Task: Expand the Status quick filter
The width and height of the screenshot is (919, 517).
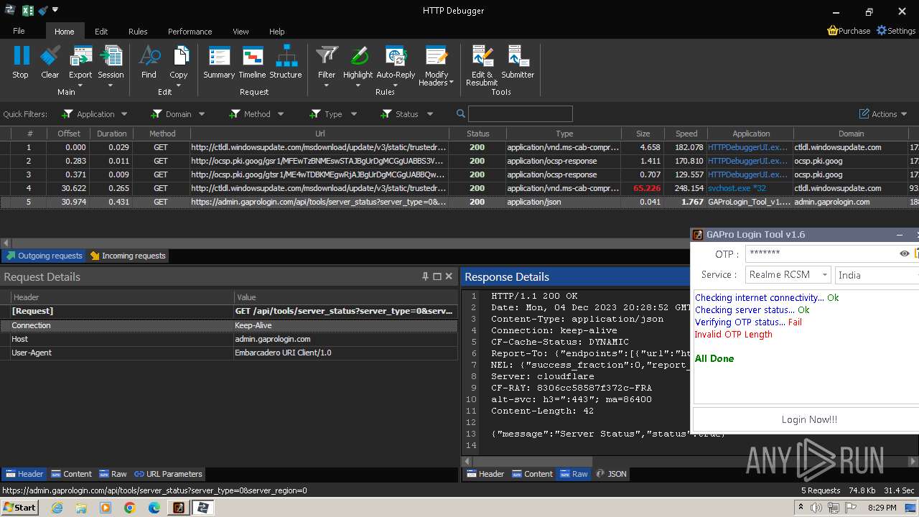Action: 430,114
